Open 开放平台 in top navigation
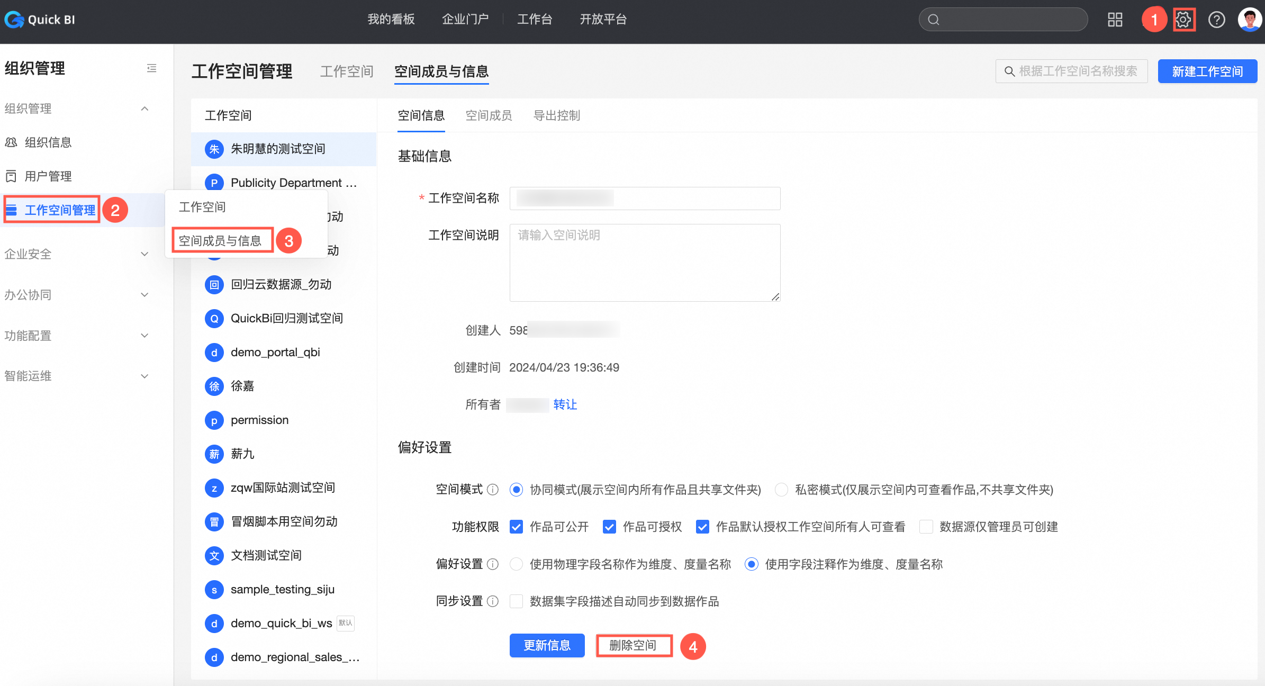Viewport: 1265px width, 686px height. (603, 20)
